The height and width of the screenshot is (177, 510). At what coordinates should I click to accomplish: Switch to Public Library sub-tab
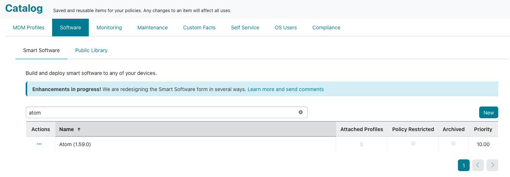(x=91, y=50)
